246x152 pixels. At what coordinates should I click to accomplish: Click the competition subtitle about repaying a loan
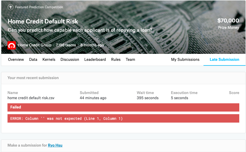point(80,30)
